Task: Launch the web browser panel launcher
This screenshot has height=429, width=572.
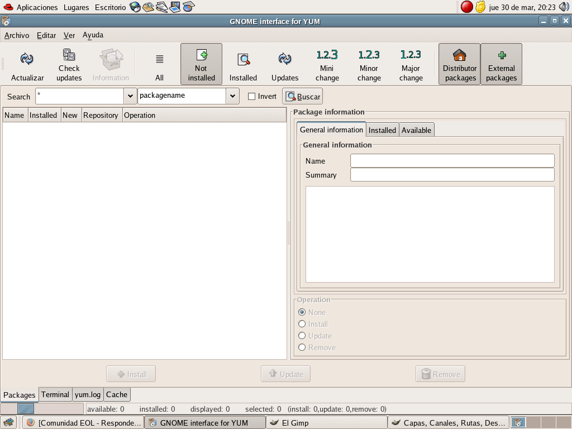Action: 135,7
